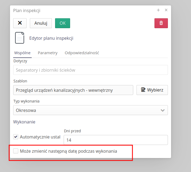Uncheck the Automatycznie ustal checkbox

16,137
